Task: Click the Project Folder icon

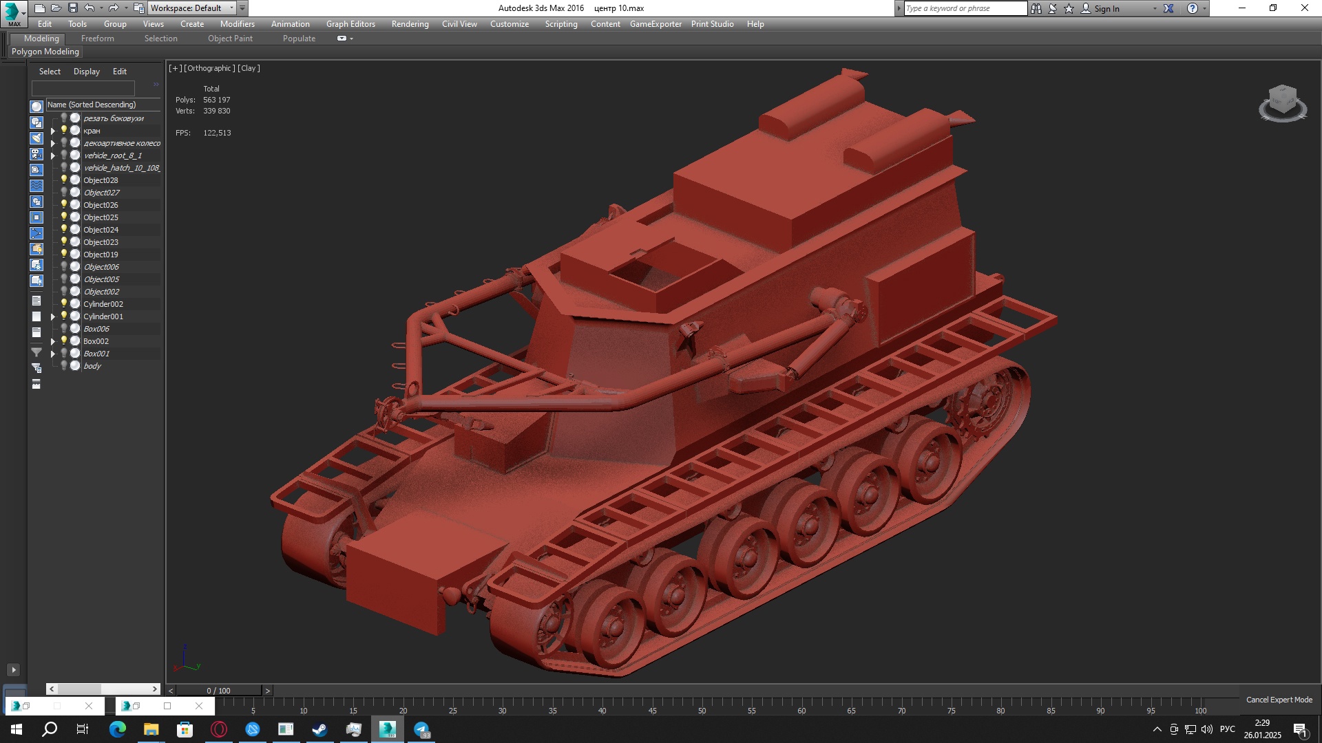Action: click(138, 8)
